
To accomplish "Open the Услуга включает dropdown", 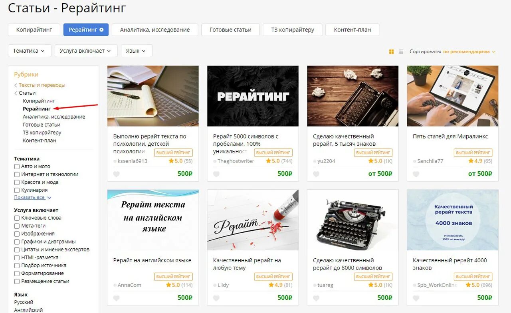I will pos(86,51).
